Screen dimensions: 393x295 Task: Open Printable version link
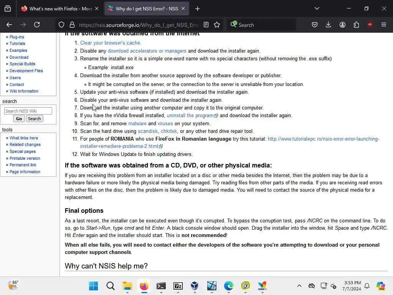(x=25, y=158)
